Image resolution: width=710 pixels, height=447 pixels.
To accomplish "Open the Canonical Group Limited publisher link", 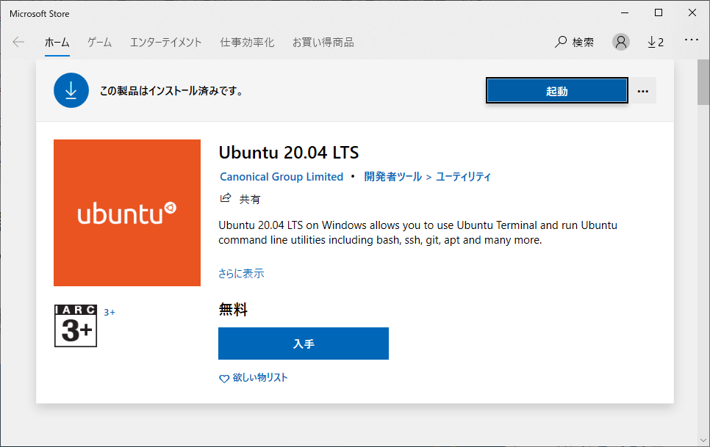I will [282, 177].
